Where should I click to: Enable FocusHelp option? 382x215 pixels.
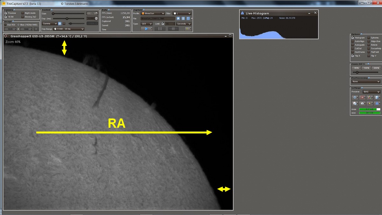(x=369, y=48)
